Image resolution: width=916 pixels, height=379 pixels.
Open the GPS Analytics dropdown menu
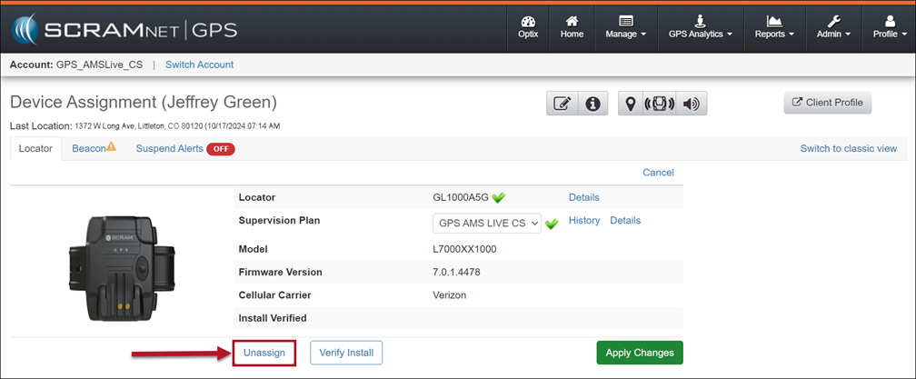point(701,27)
